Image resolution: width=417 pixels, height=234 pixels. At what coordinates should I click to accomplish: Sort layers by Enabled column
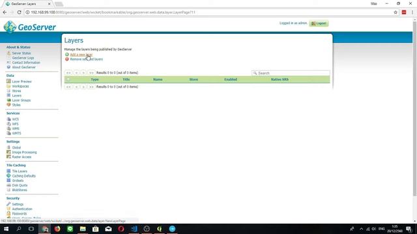pyautogui.click(x=231, y=79)
